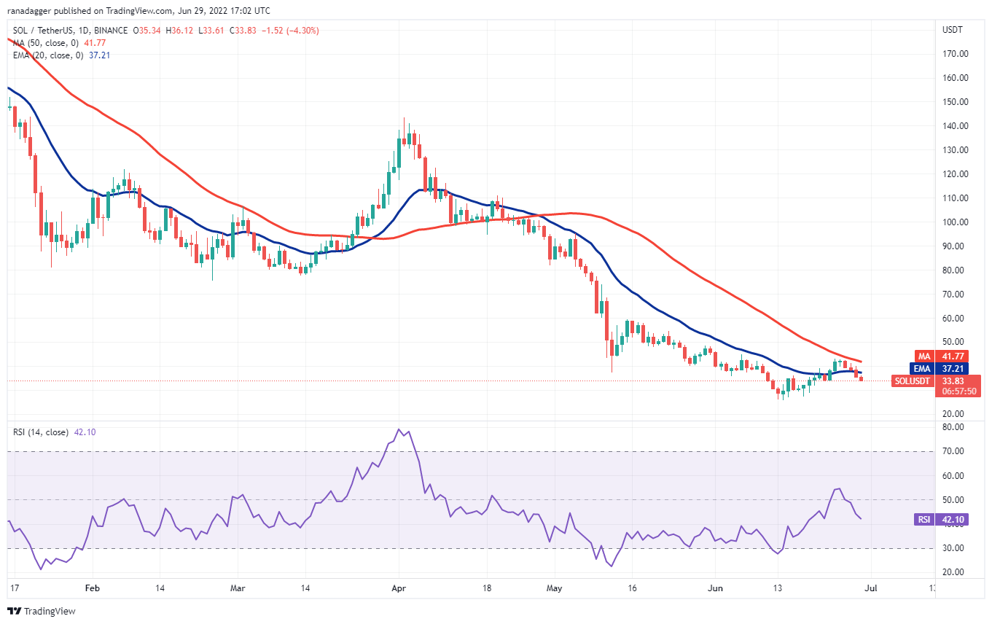The width and height of the screenshot is (992, 624).
Task: Click the Feb label on time axis
Action: pyautogui.click(x=91, y=586)
